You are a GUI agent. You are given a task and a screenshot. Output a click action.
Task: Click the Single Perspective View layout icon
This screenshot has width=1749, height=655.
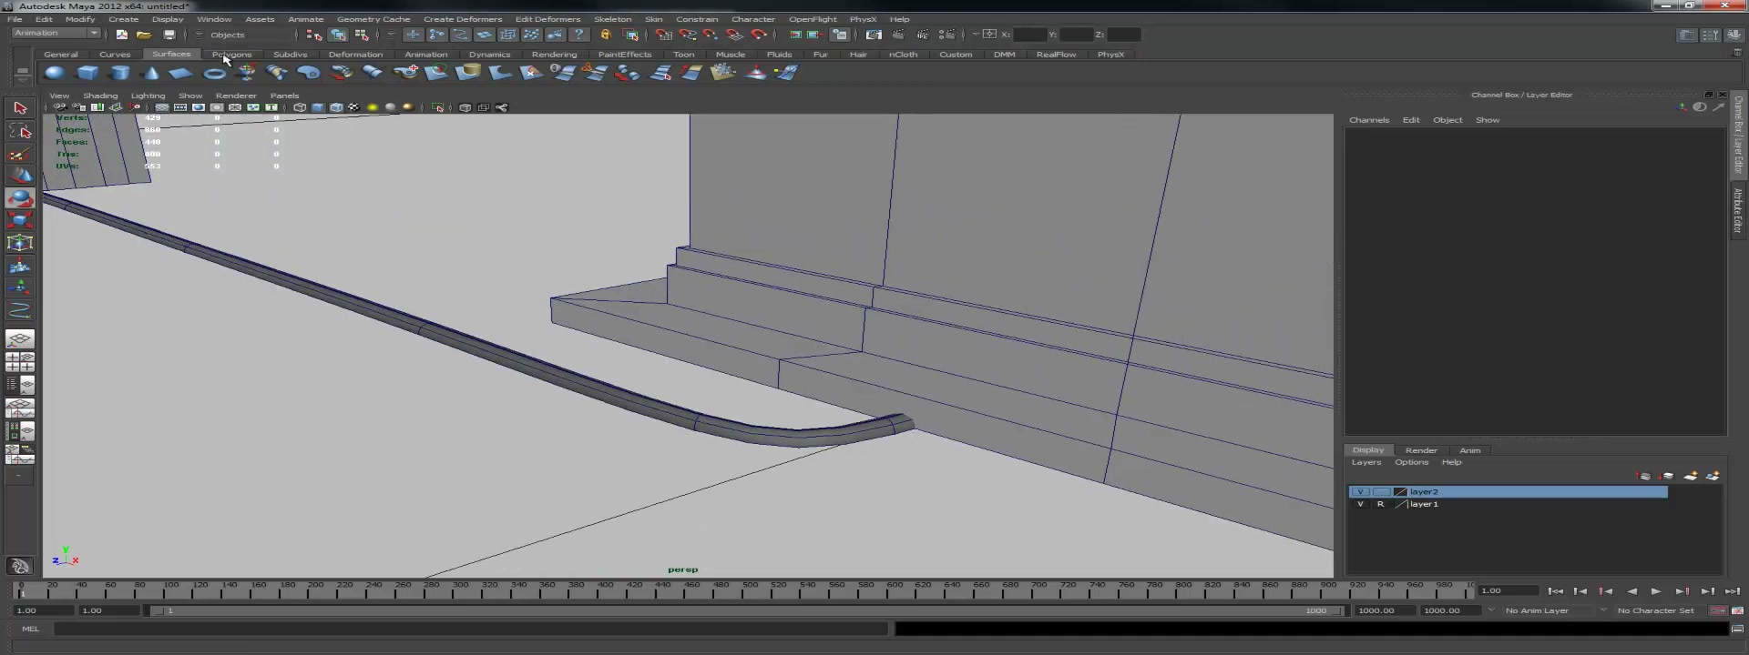(20, 339)
